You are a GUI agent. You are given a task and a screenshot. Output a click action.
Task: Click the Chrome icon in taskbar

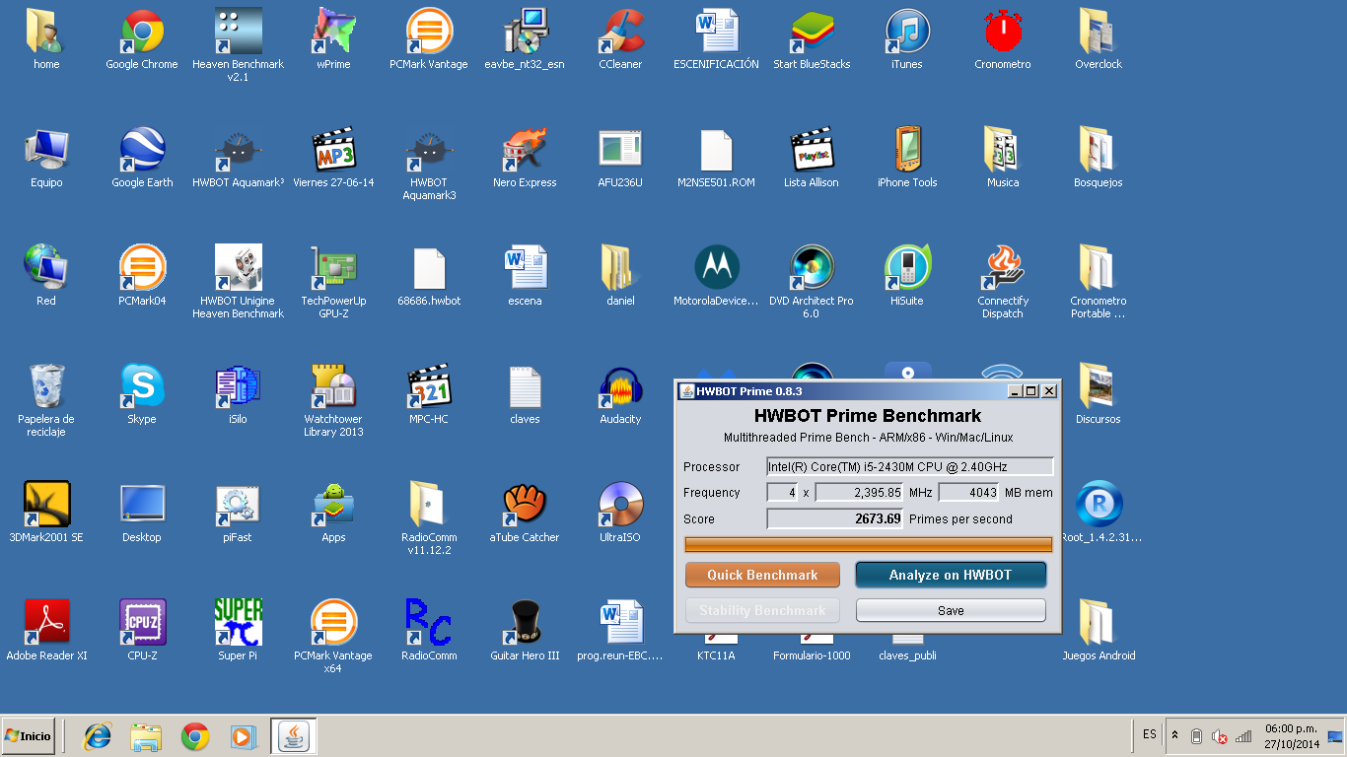point(194,736)
